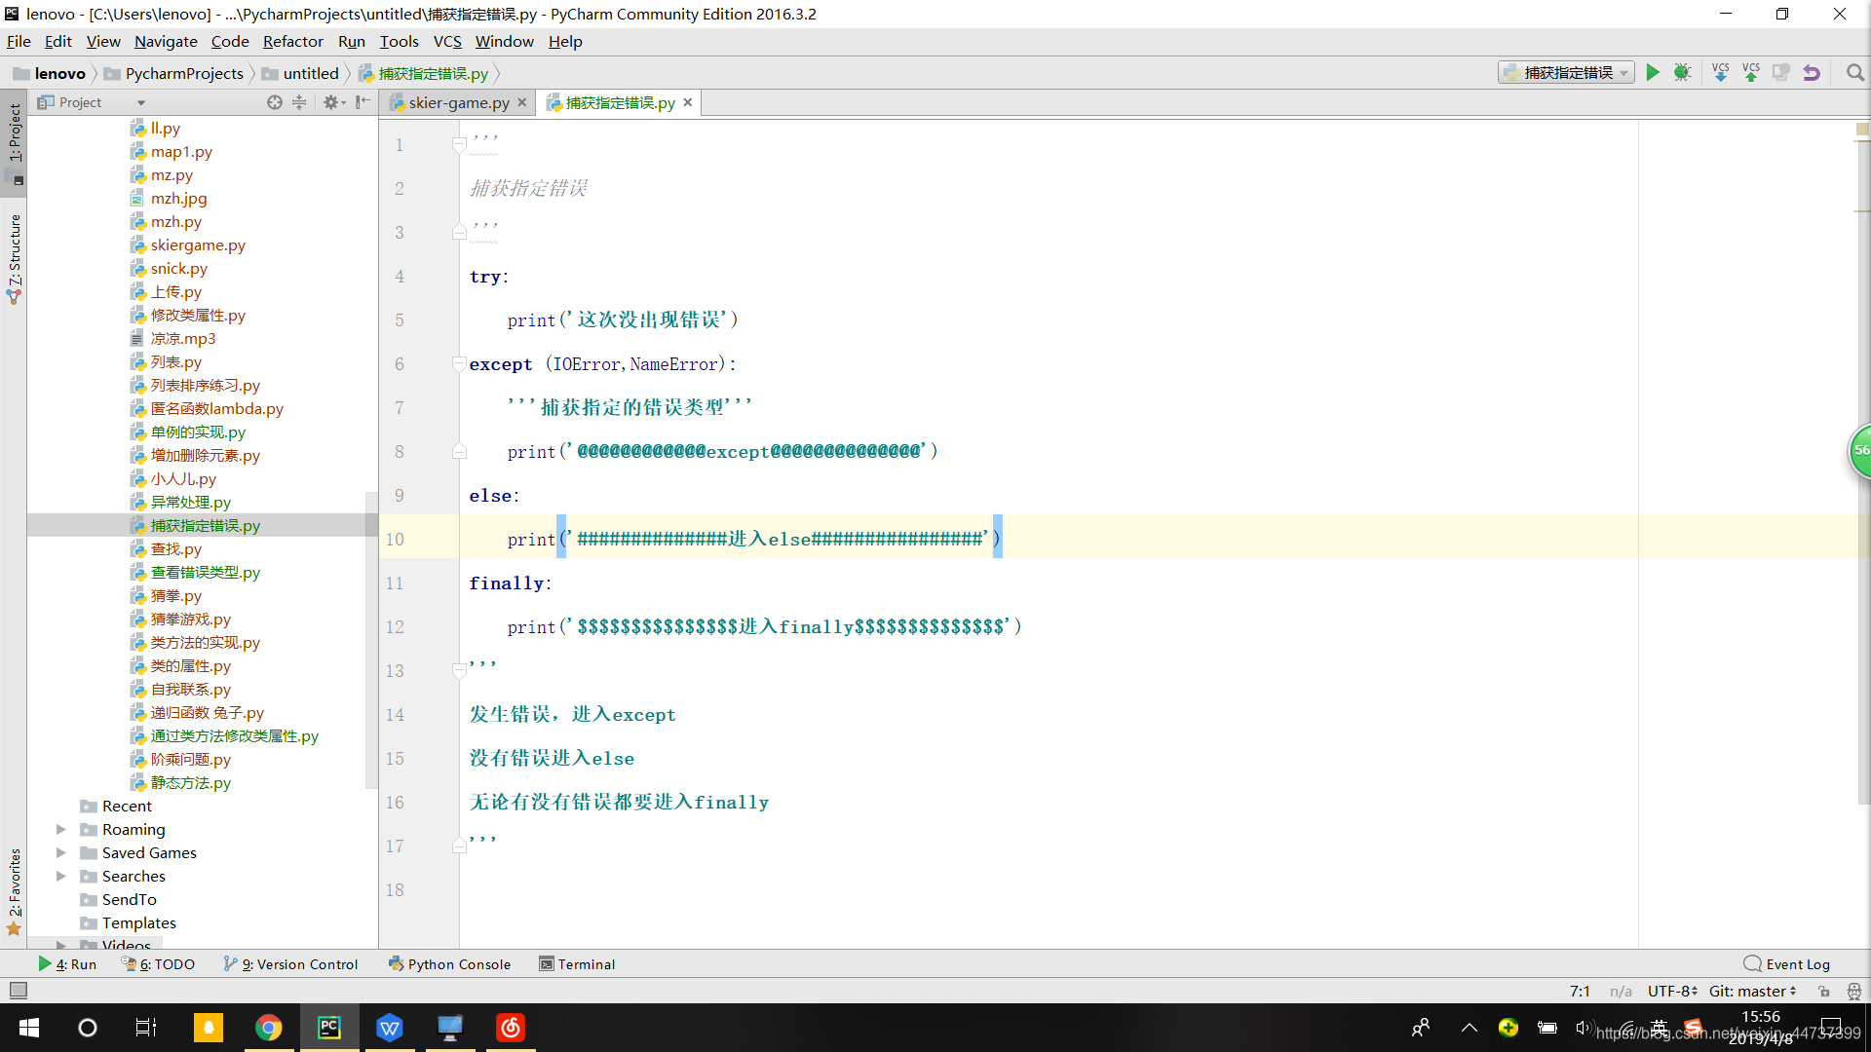The width and height of the screenshot is (1871, 1052).
Task: Open Project panel settings gear
Action: pyautogui.click(x=333, y=102)
